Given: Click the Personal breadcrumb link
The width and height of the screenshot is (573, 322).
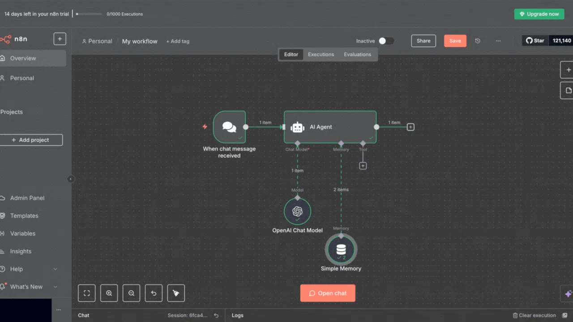Looking at the screenshot, I should point(97,41).
